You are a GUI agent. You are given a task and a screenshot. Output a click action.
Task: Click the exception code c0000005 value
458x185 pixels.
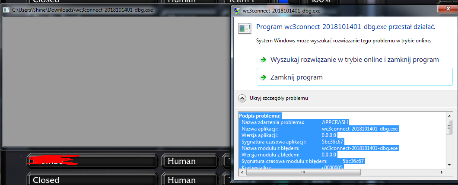click(x=332, y=167)
